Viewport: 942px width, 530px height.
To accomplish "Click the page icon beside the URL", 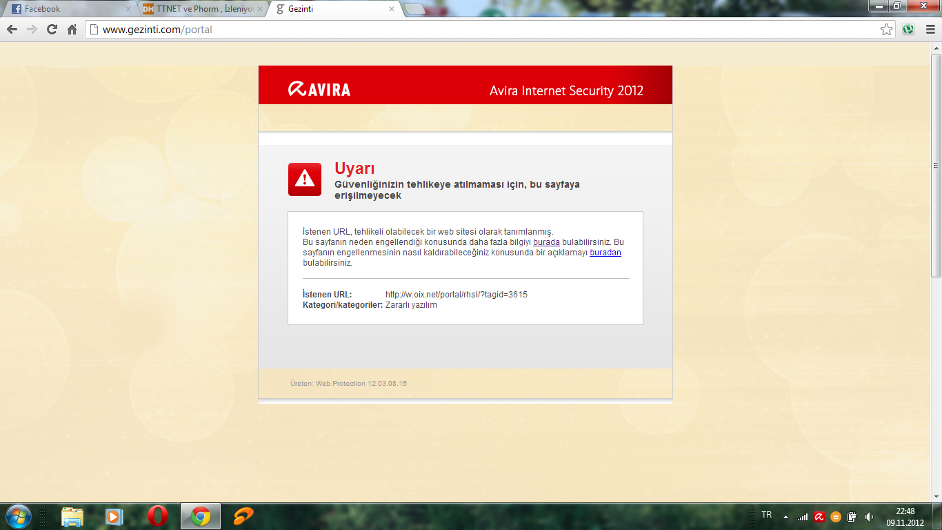I will (94, 30).
